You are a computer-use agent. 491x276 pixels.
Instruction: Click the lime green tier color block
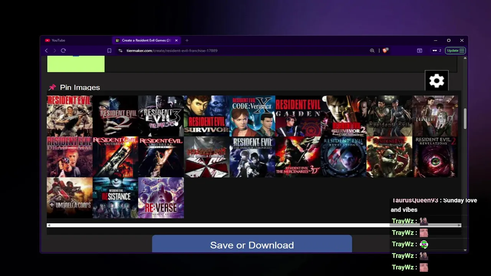point(76,64)
